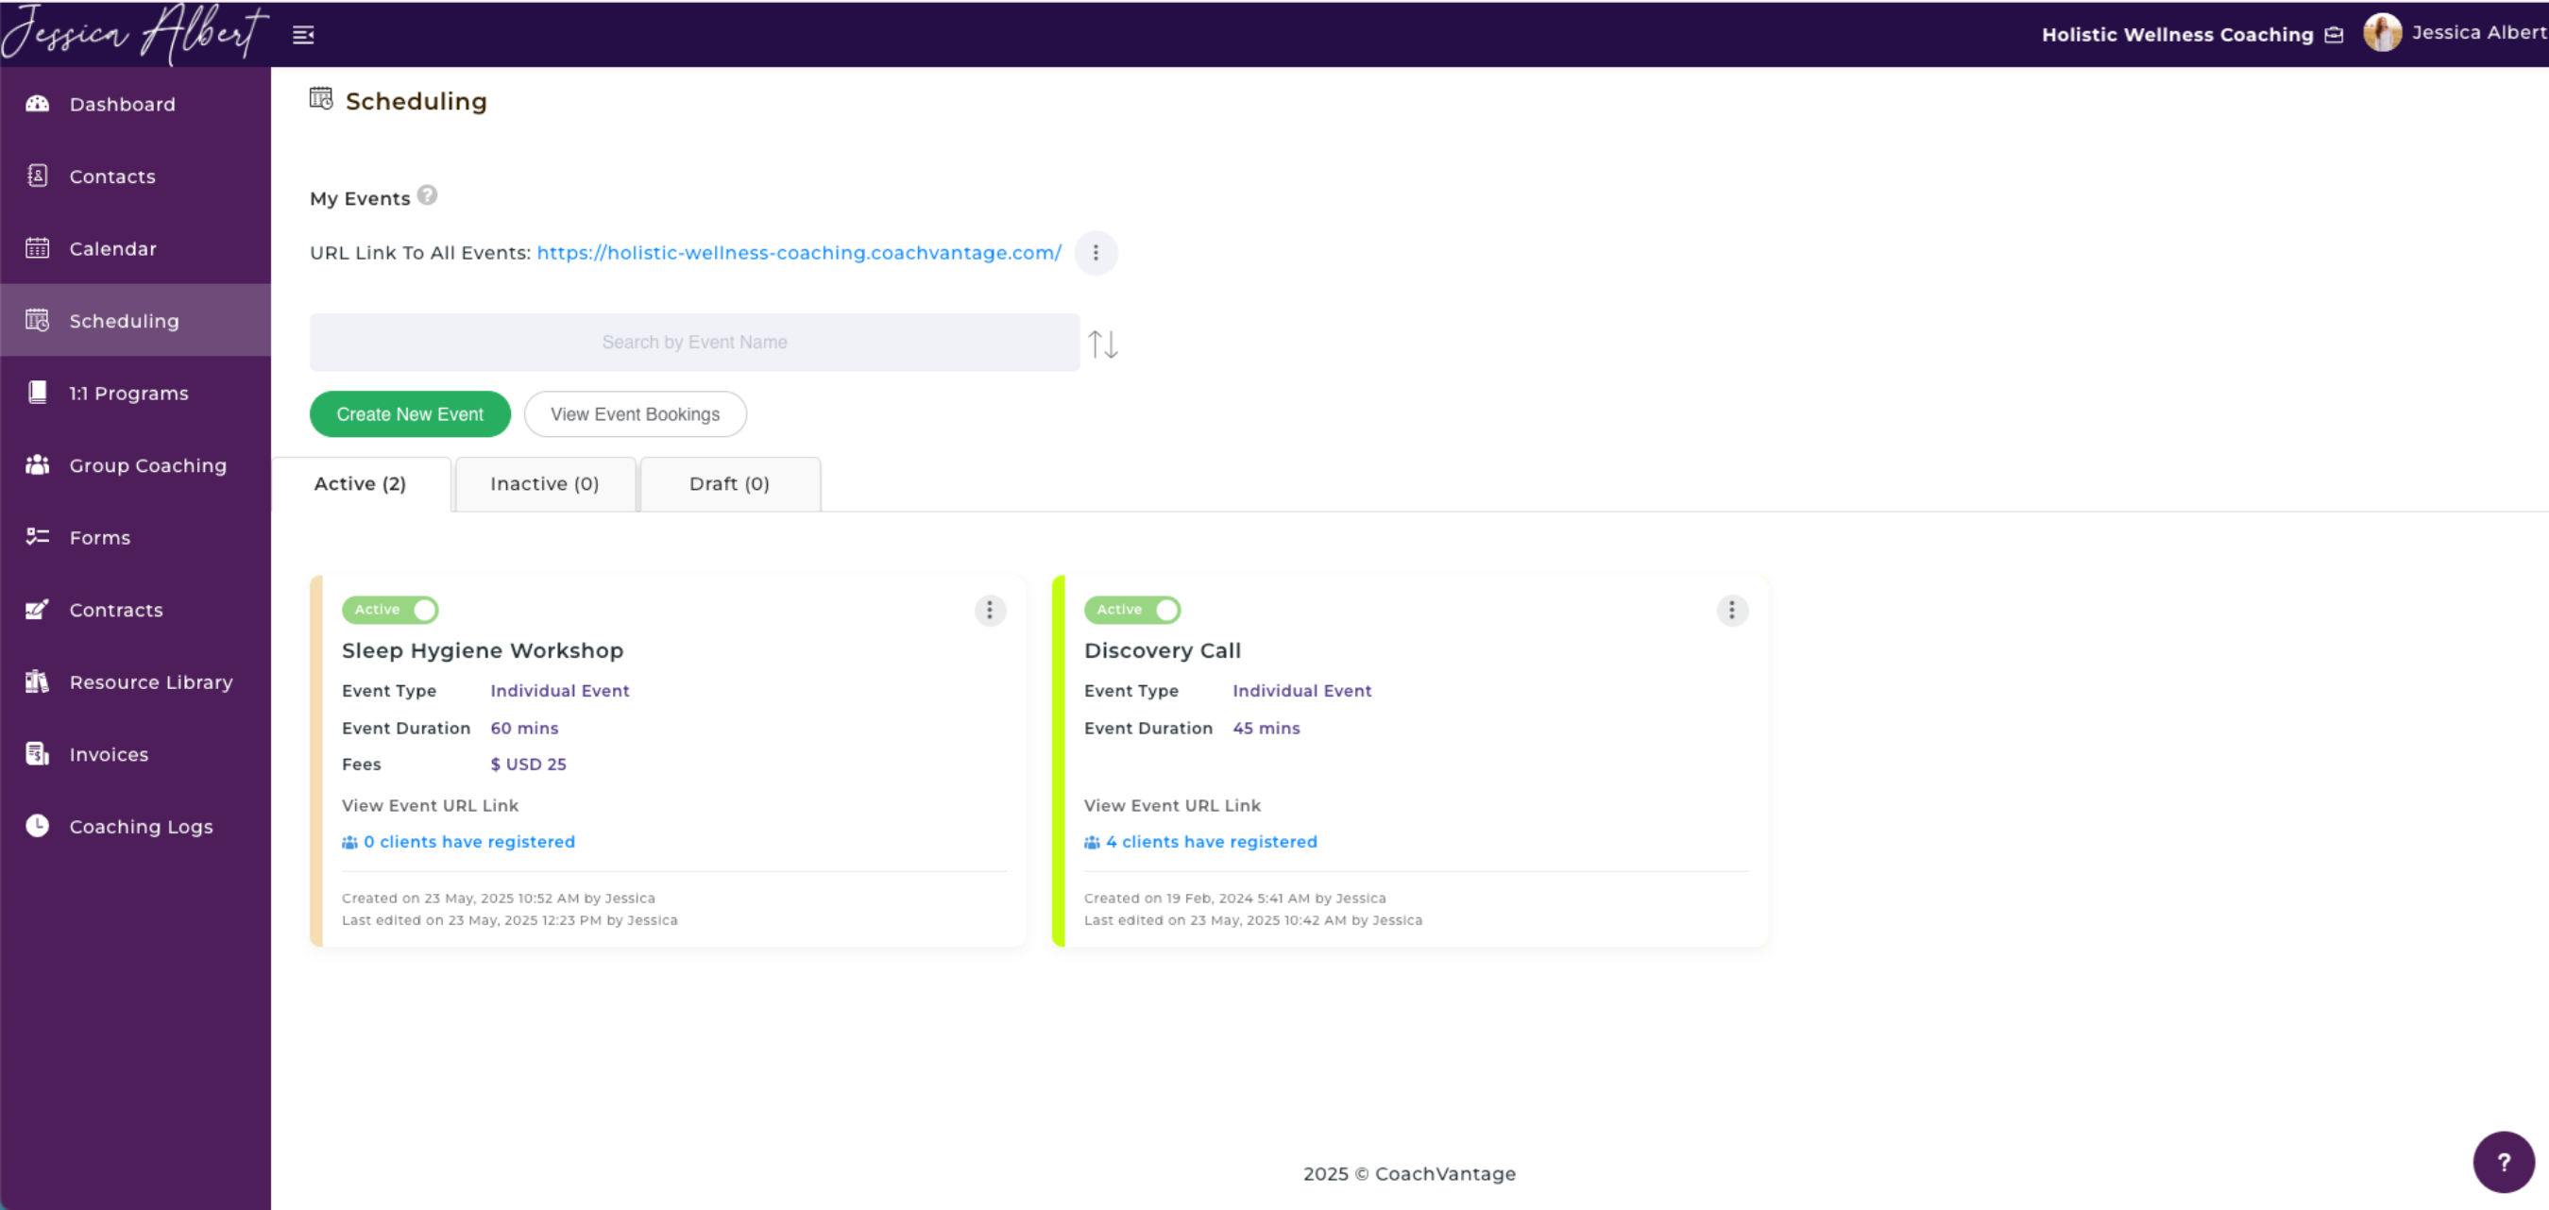Go to Group Coaching menu item
The width and height of the screenshot is (2549, 1210).
pyautogui.click(x=136, y=464)
